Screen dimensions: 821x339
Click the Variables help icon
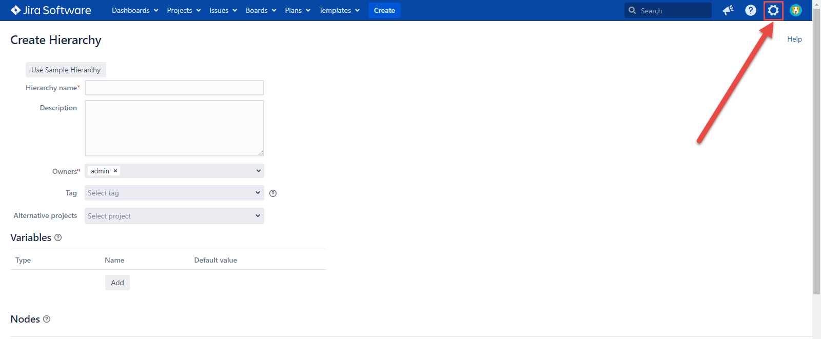[58, 237]
